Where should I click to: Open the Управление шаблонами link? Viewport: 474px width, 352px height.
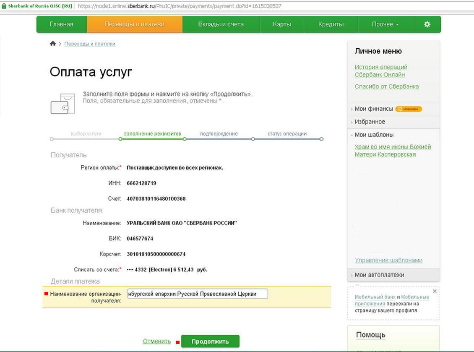pos(389,260)
